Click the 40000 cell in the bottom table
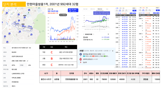Image resolution: width=162 pixels, height=91 pixels. [x=122, y=79]
